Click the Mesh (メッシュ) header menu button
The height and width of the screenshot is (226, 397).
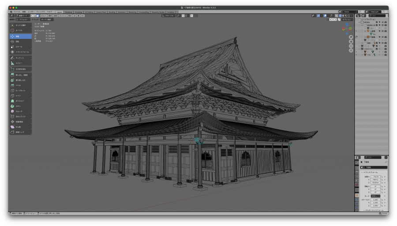(63, 15)
